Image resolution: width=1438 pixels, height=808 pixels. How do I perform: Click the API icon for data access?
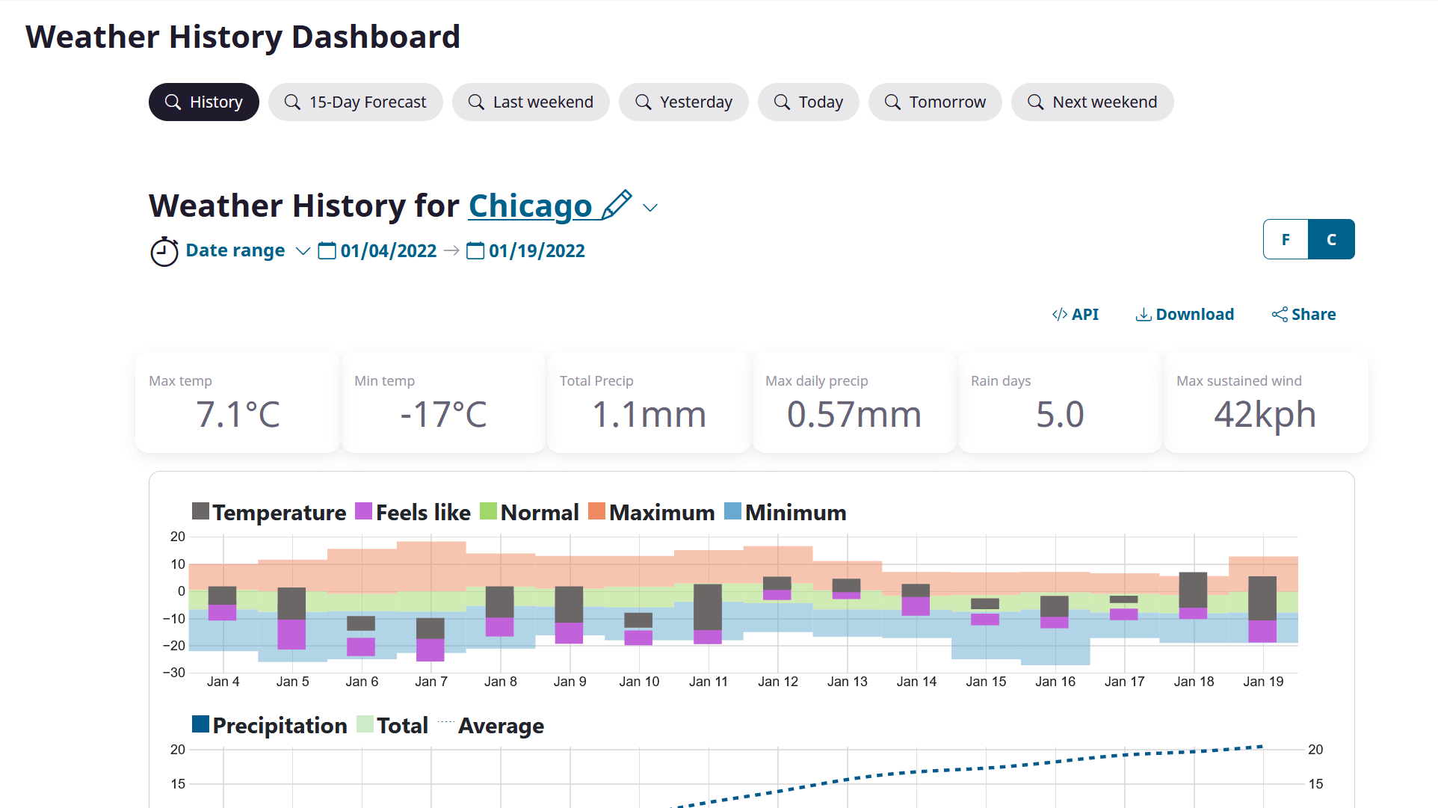click(1075, 314)
